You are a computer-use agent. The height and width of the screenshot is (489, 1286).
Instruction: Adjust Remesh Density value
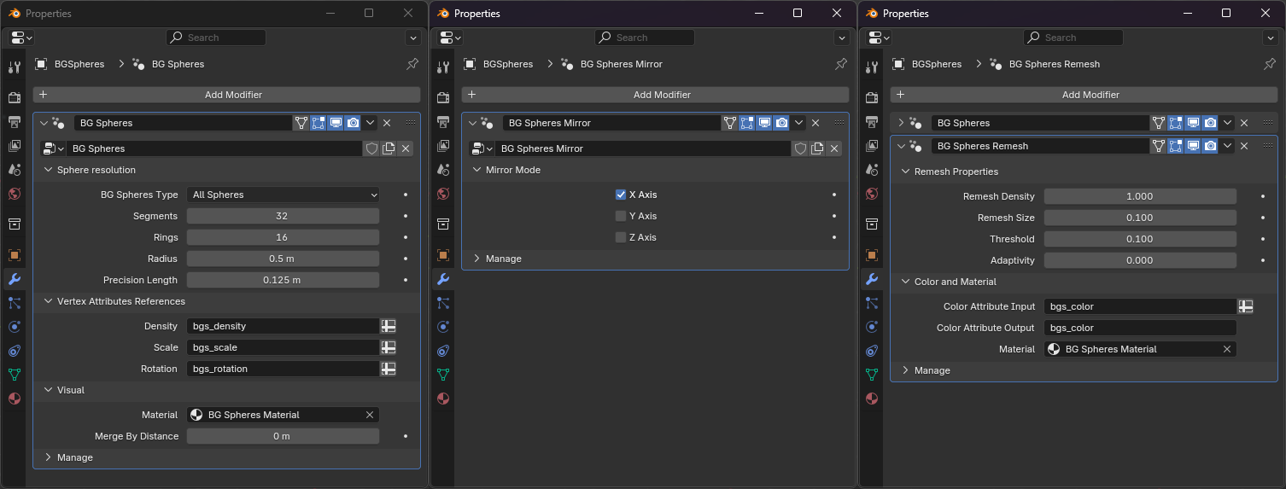coord(1140,196)
